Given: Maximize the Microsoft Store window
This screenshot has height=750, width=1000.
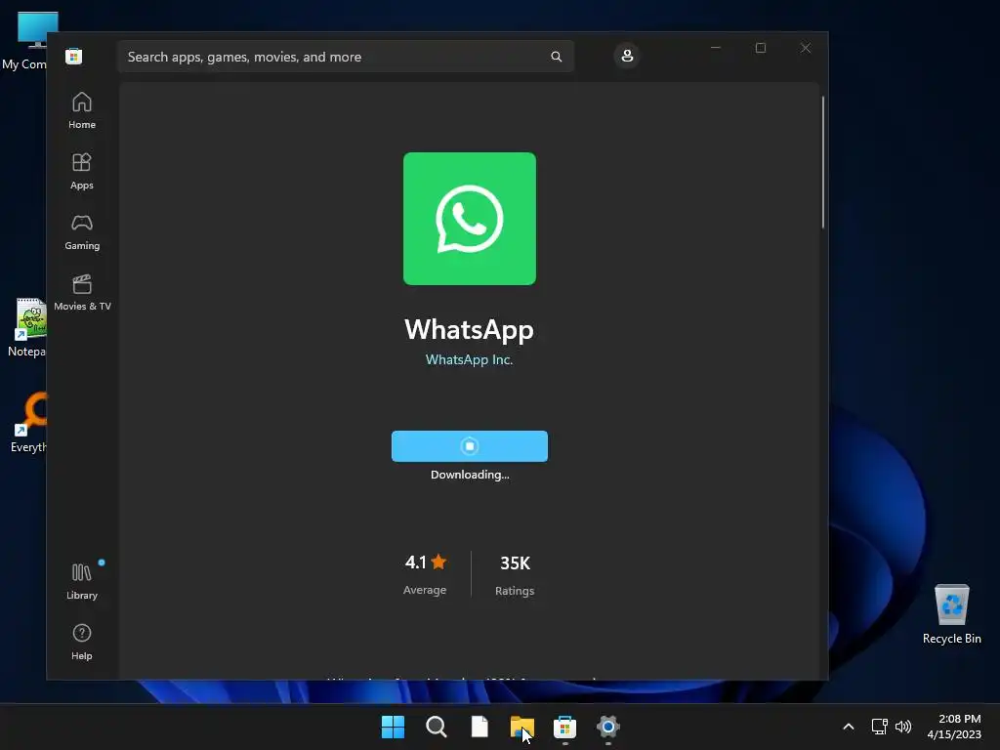Looking at the screenshot, I should click(x=760, y=48).
